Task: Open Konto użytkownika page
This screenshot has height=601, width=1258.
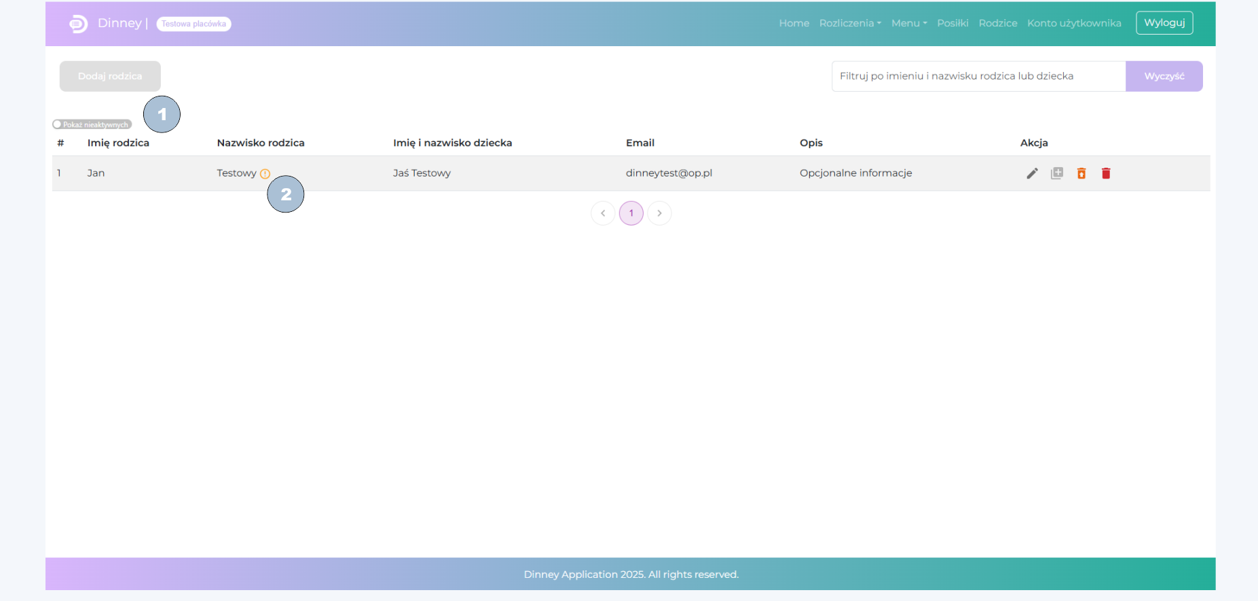Action: (1074, 23)
